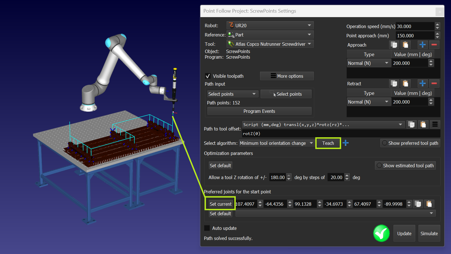Image resolution: width=451 pixels, height=254 pixels.
Task: Copy the preferred joint values
Action: (x=418, y=204)
